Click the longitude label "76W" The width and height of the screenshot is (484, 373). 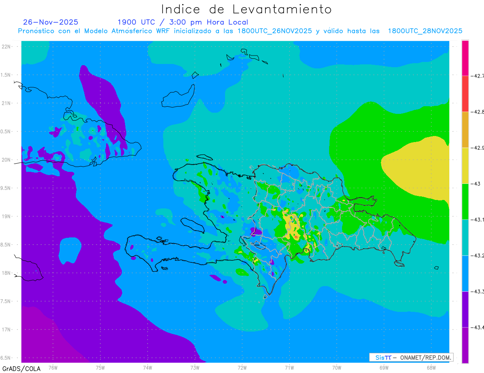point(53,368)
